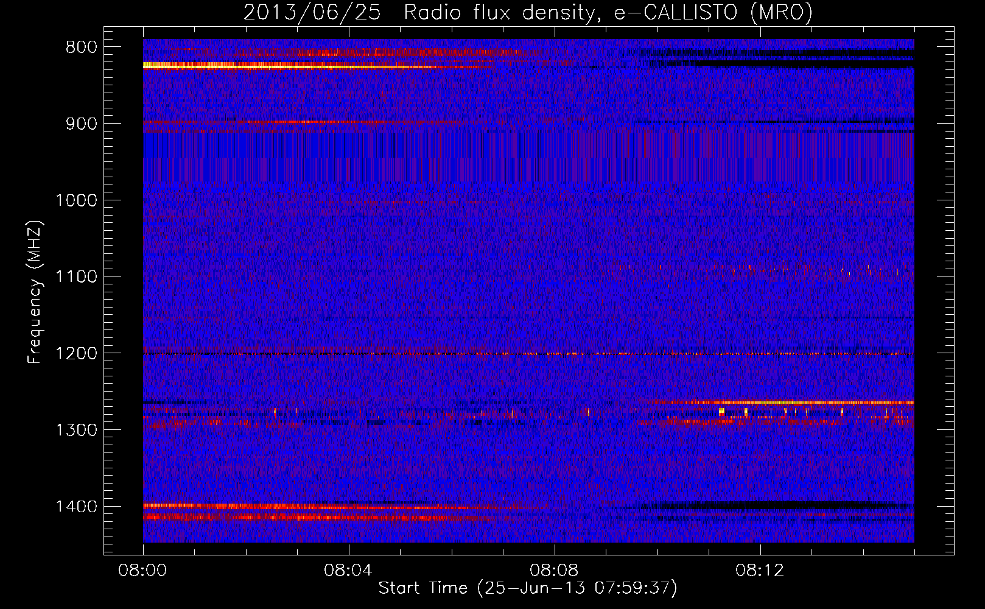Click the '08:08' time axis label
Viewport: 985px width, 609px height.
554,571
